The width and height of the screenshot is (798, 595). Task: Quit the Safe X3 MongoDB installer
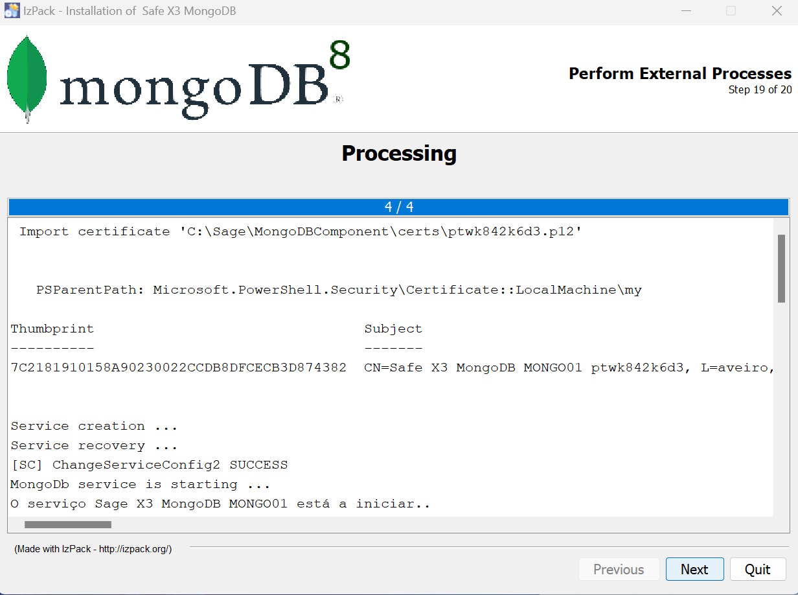(x=757, y=569)
